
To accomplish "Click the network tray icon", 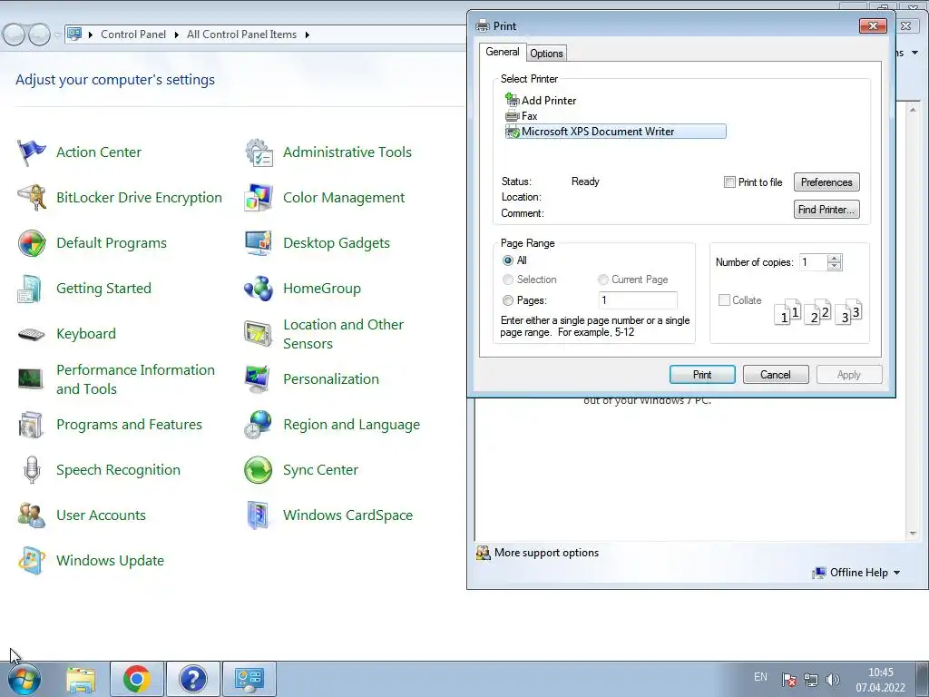I will tap(810, 679).
